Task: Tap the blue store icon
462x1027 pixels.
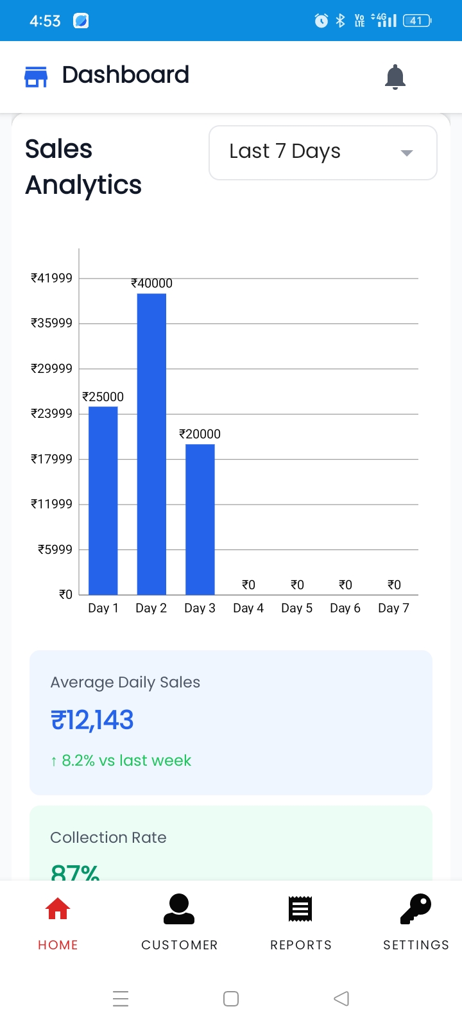Action: [36, 76]
